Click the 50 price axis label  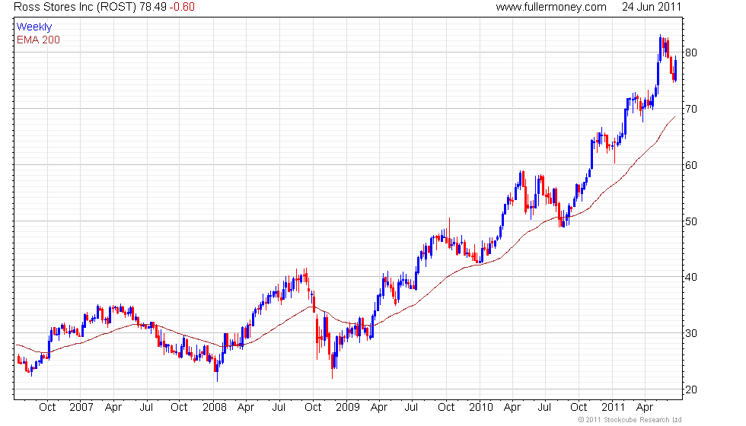coord(691,221)
